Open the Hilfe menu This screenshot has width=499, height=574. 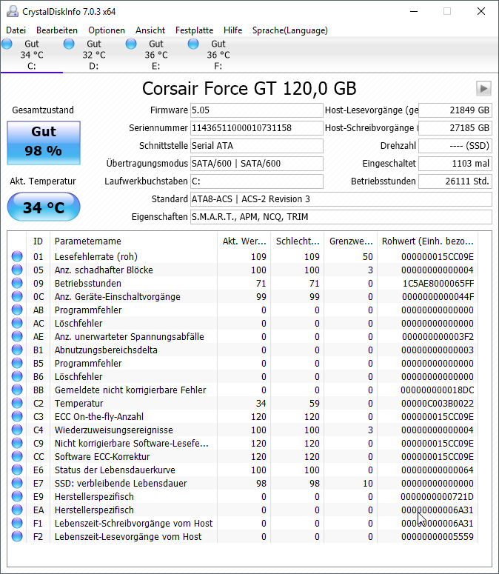pyautogui.click(x=232, y=30)
